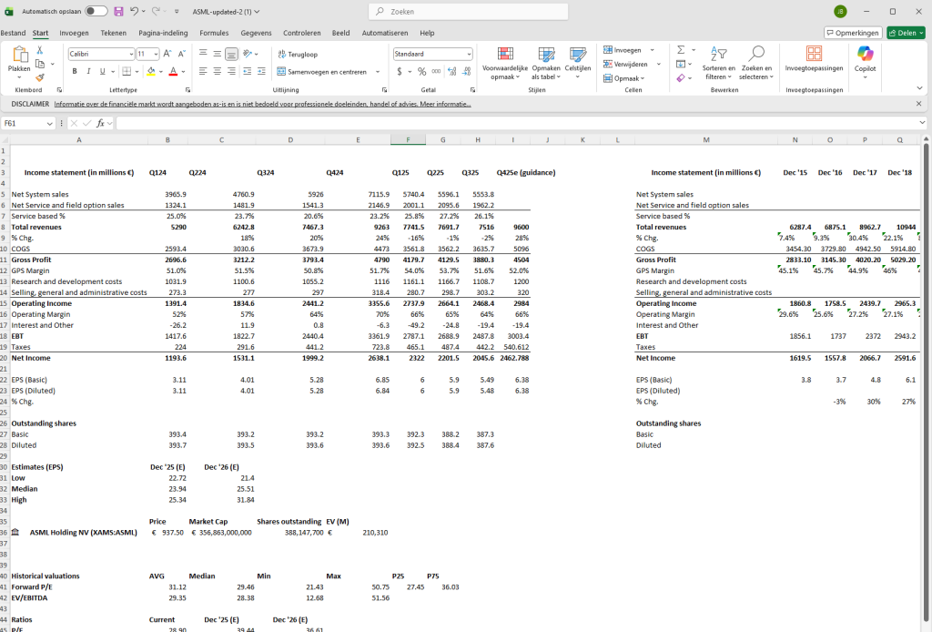Click the Cut scissors icon

click(x=40, y=51)
